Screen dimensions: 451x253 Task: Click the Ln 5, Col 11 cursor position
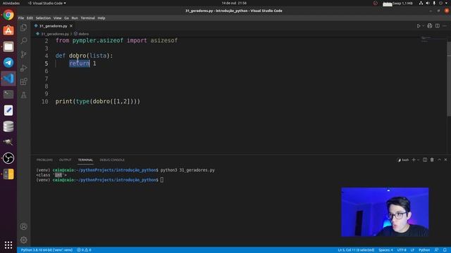356,250
